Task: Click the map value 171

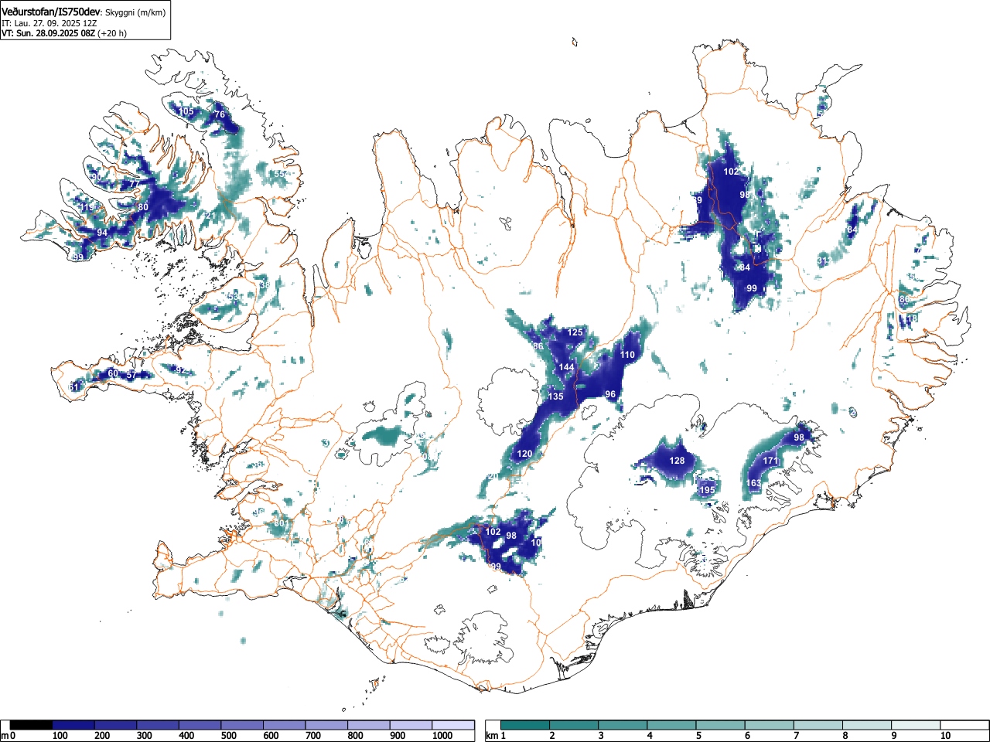Action: click(770, 461)
